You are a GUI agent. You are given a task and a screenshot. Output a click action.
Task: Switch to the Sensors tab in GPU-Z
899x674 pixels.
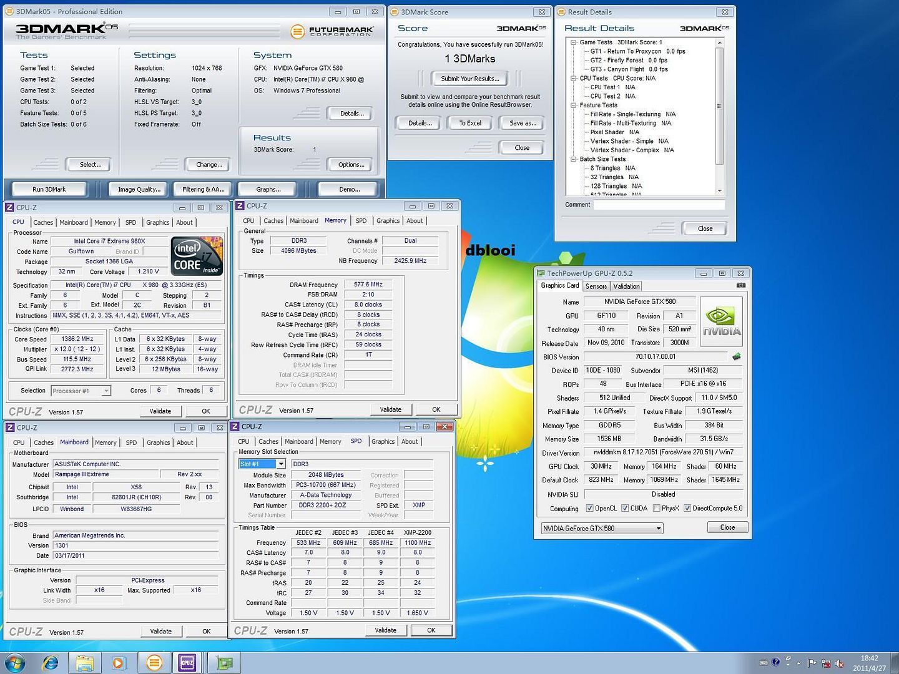click(x=596, y=286)
